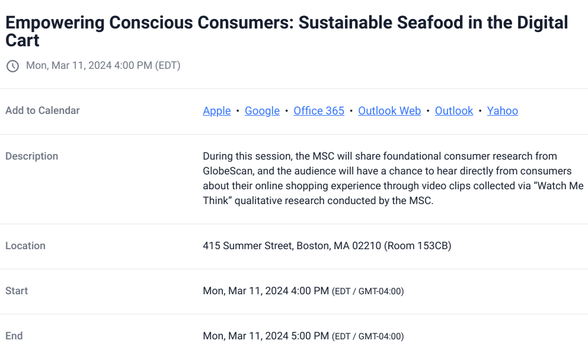588x353 pixels.
Task: Click the Description row label
Action: click(x=32, y=156)
